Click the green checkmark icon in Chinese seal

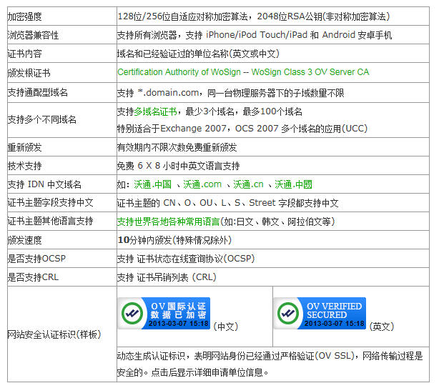[x=132, y=313]
